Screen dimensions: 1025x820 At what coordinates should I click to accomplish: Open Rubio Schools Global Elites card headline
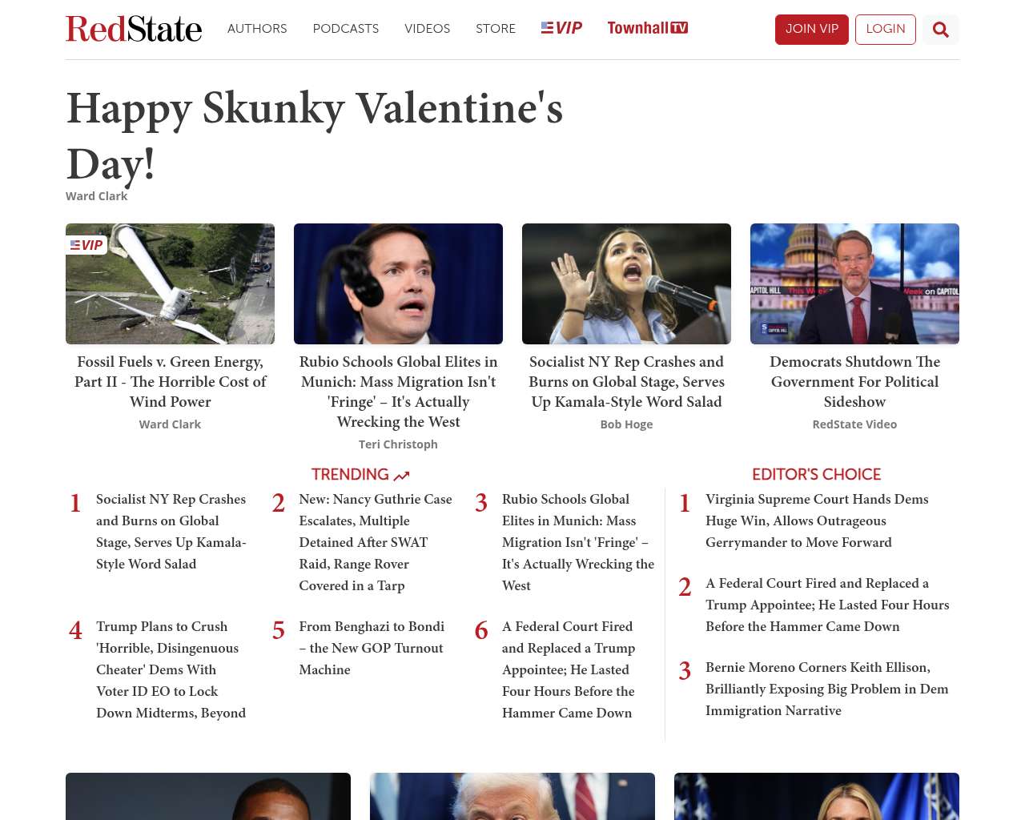point(398,392)
